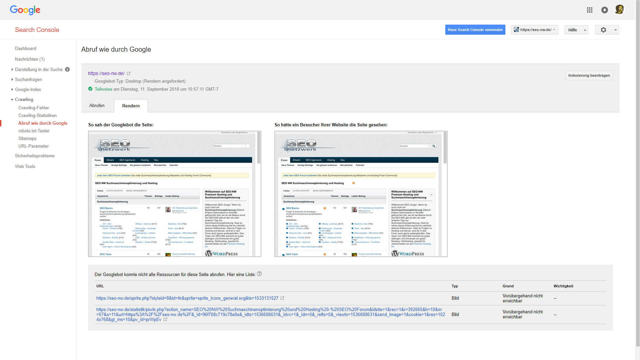Click the Search Console title link
This screenshot has height=360, width=640.
pyautogui.click(x=37, y=30)
